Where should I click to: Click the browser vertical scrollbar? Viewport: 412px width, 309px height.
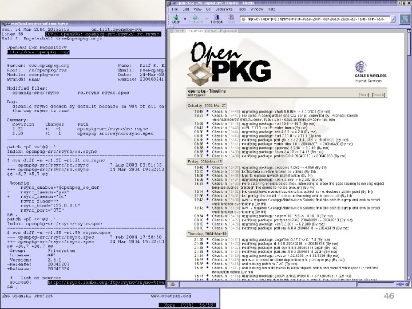(x=409, y=155)
